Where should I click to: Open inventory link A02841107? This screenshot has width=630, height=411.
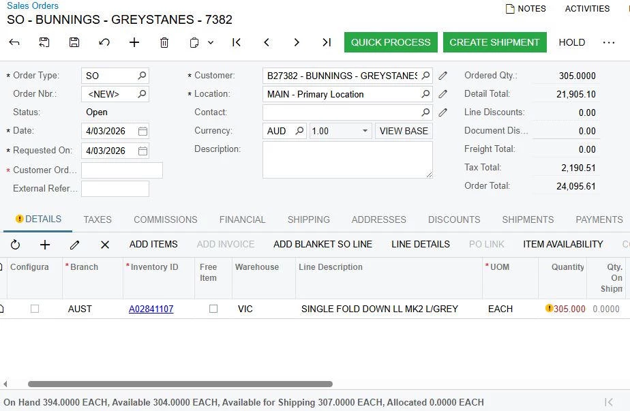[151, 309]
